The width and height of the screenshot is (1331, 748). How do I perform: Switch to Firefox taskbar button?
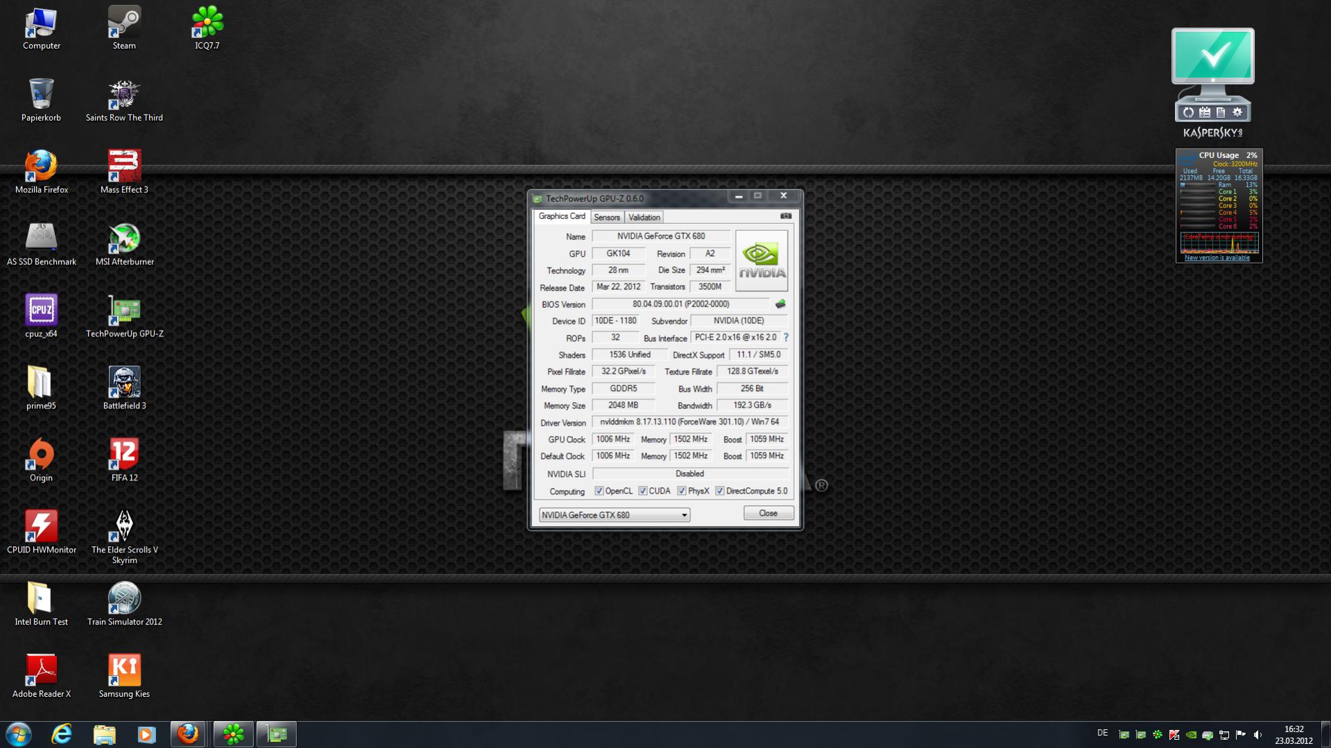188,734
